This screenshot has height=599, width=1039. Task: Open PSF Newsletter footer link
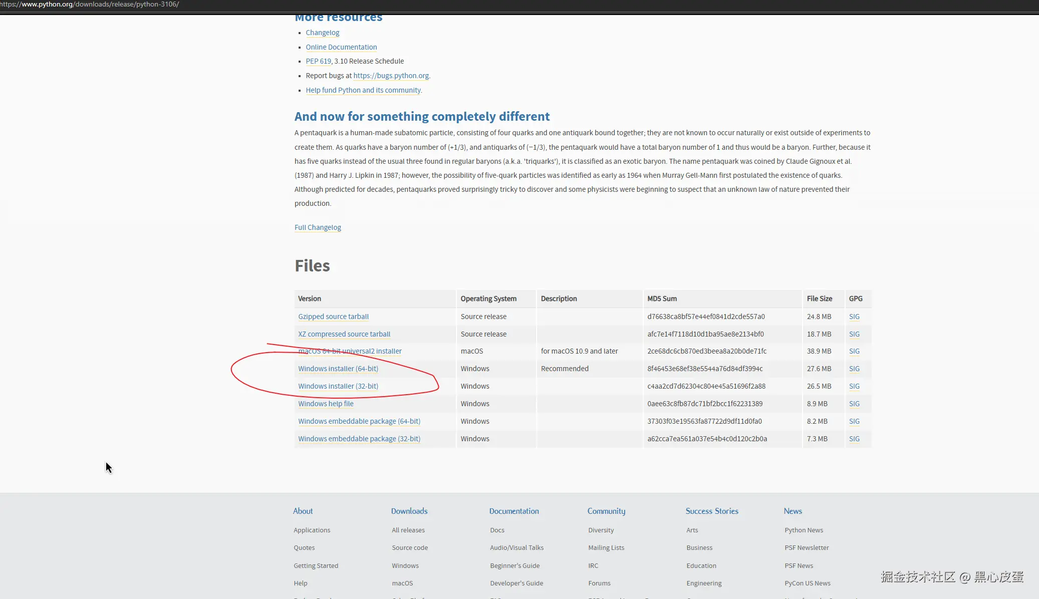[x=806, y=547]
